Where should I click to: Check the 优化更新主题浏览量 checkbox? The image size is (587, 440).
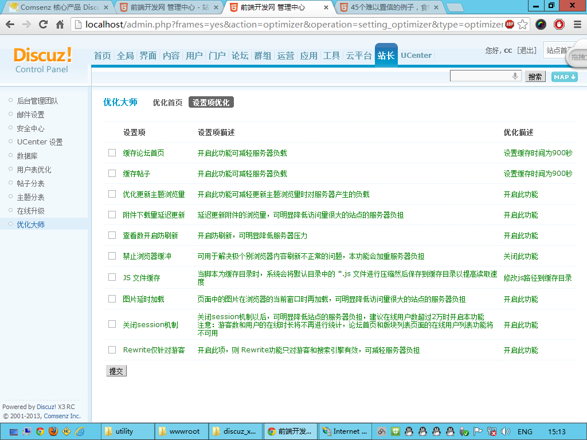click(x=112, y=194)
